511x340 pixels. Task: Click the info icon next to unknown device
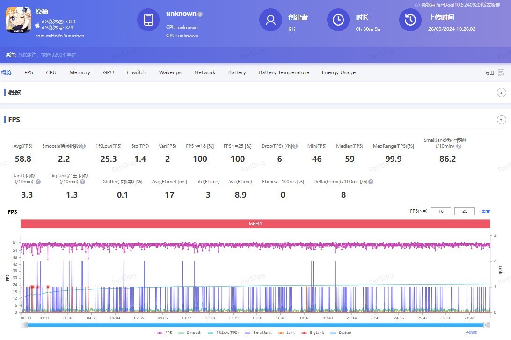[200, 14]
